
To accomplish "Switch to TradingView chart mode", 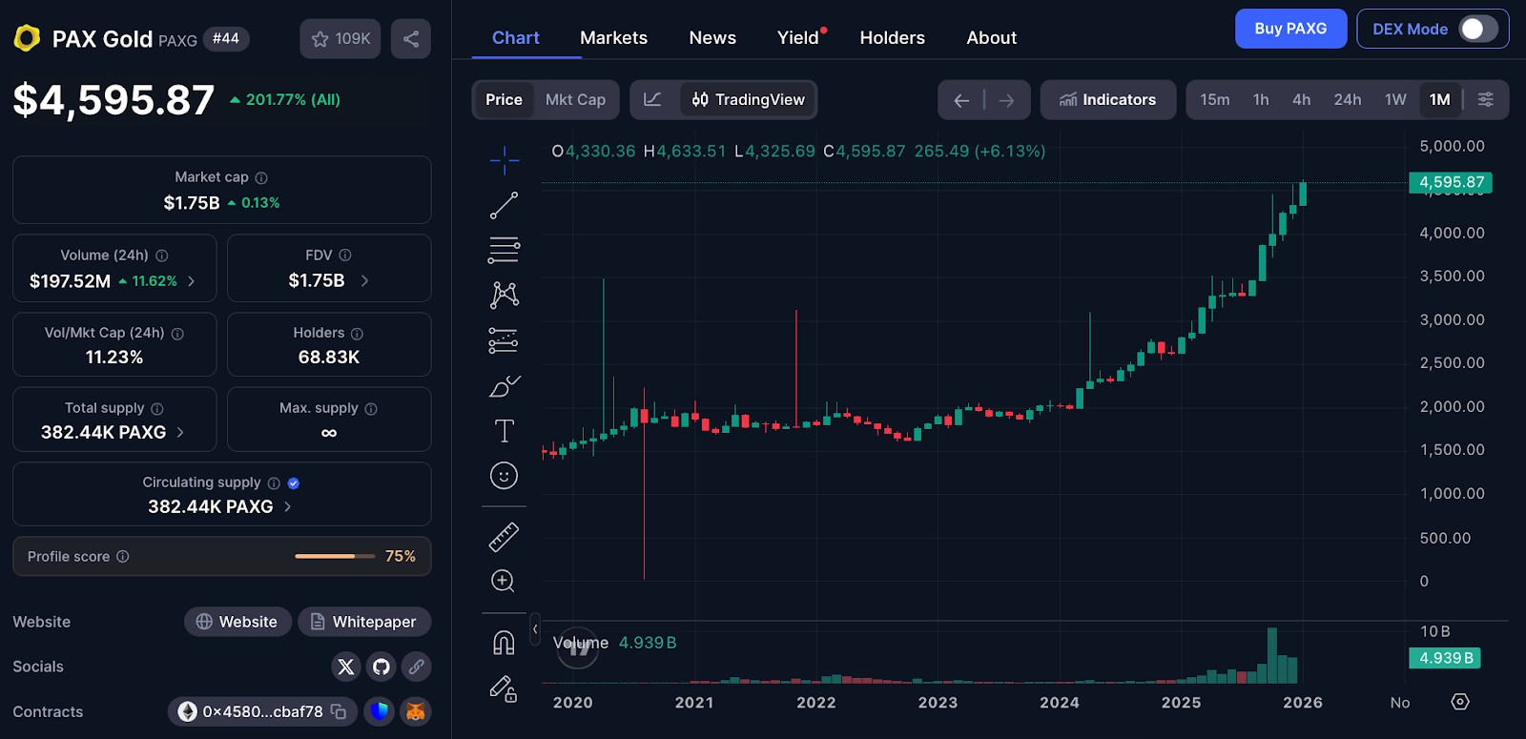I will (x=748, y=99).
